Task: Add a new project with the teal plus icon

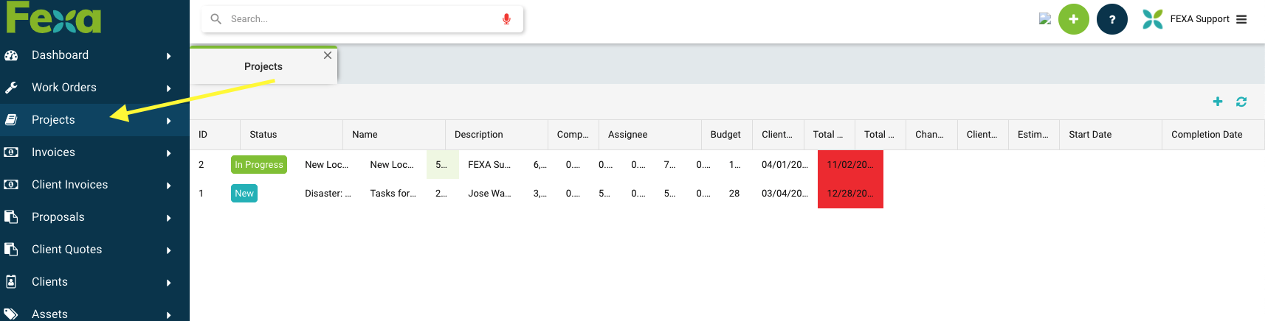Action: [x=1218, y=102]
